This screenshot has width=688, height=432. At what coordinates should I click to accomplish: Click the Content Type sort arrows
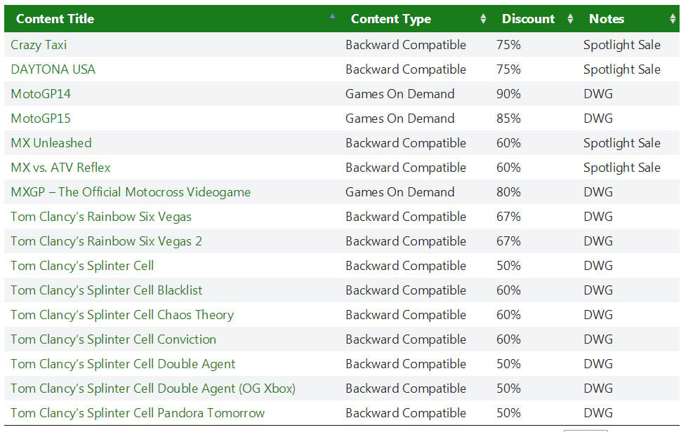point(483,19)
